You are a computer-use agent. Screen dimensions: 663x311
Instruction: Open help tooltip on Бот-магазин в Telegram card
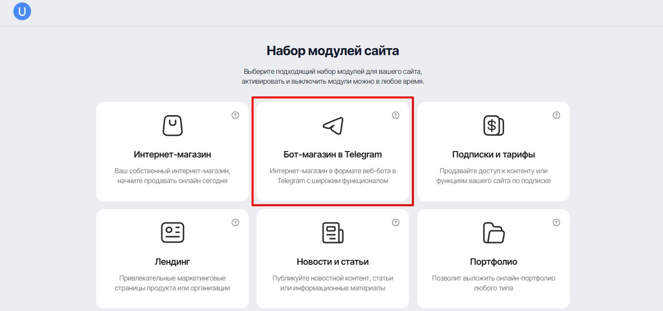(396, 115)
